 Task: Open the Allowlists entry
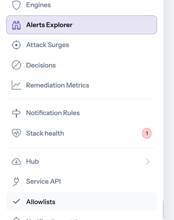coord(82,202)
